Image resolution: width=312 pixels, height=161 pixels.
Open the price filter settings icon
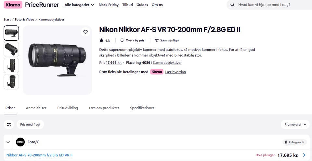9,124
